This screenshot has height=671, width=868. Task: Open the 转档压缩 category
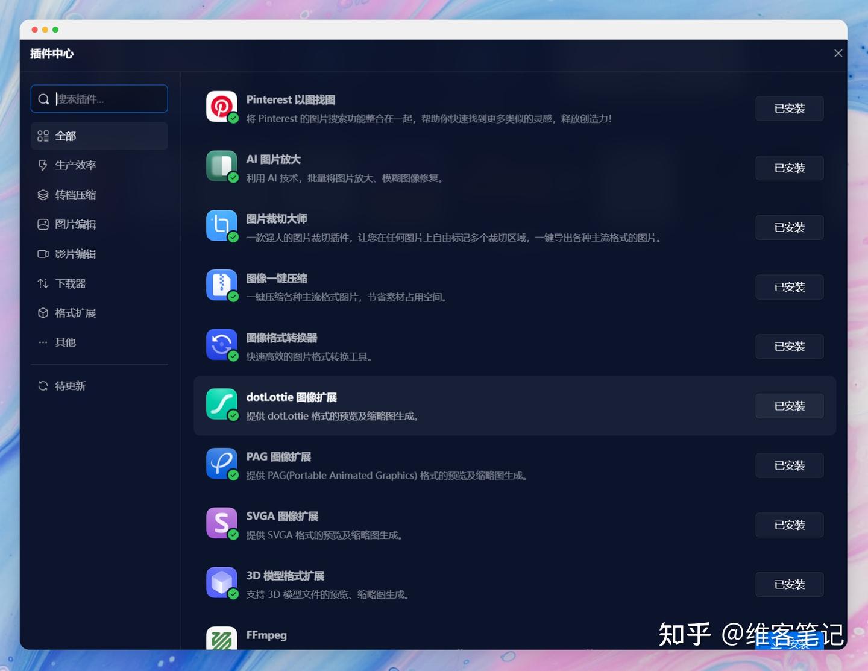(x=75, y=195)
